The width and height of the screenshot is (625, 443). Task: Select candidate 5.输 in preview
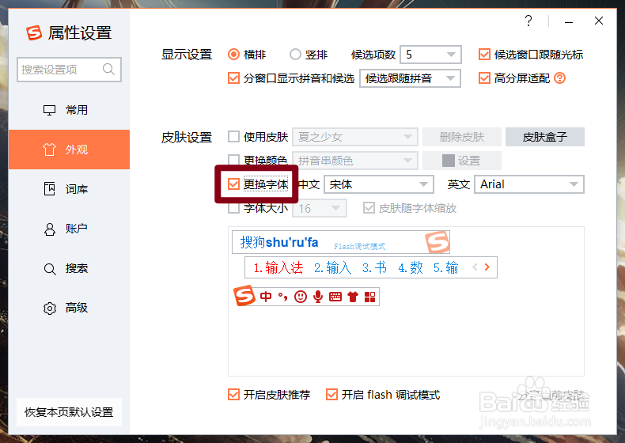click(445, 267)
